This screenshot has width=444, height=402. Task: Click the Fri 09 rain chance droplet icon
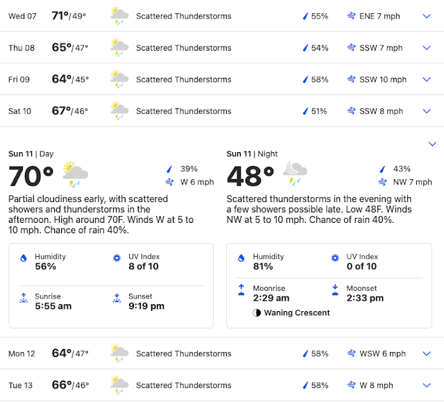click(305, 80)
